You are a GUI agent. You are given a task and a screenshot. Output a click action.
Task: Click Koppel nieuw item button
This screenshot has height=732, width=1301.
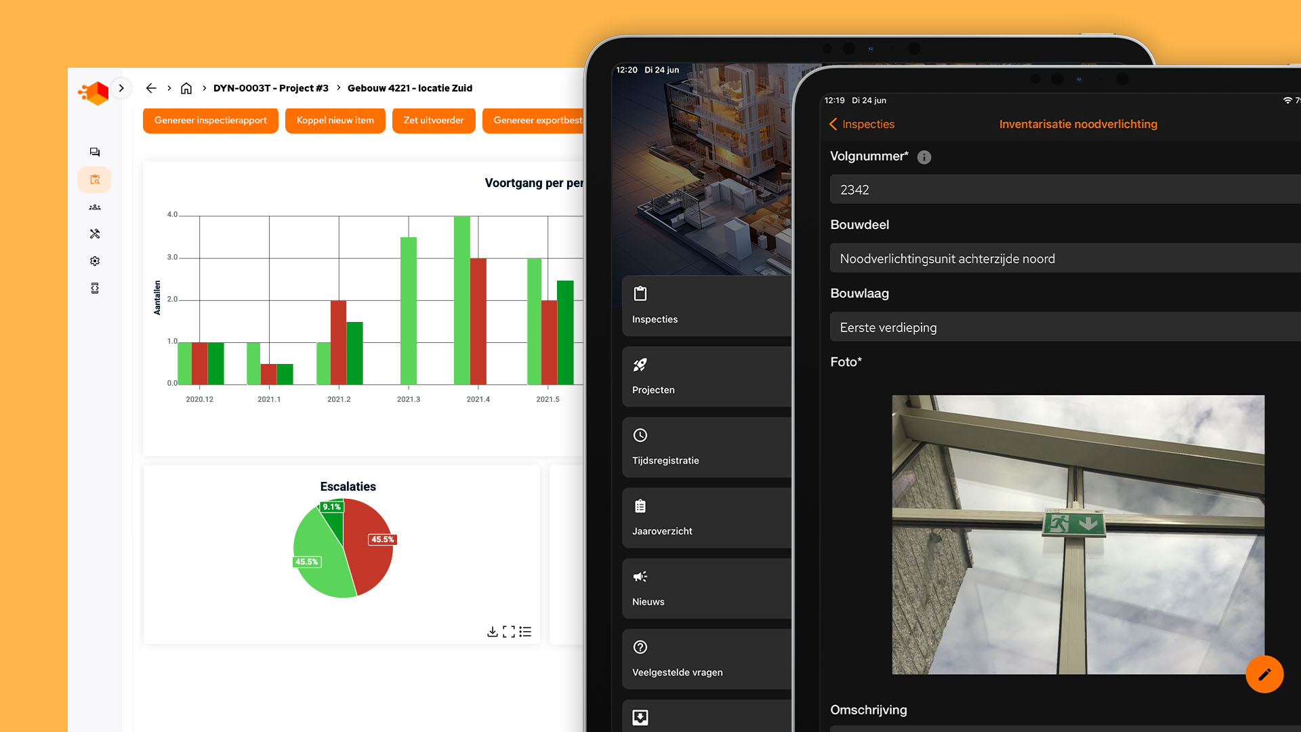(335, 121)
